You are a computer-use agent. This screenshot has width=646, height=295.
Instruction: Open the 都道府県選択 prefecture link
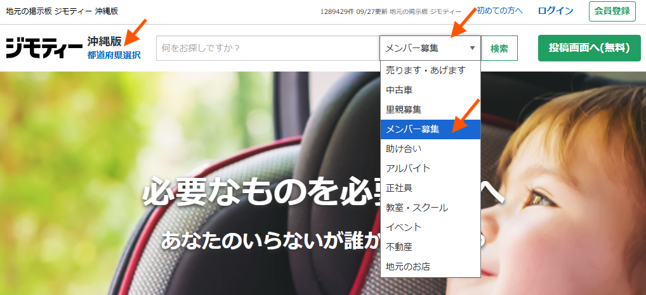(x=114, y=55)
